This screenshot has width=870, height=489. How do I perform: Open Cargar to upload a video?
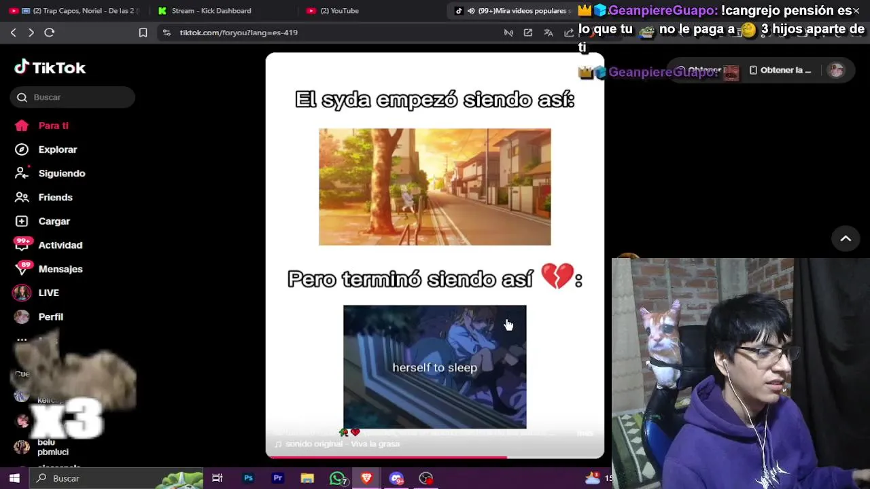[x=54, y=221]
